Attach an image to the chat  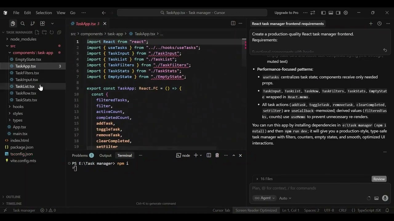click(376, 198)
